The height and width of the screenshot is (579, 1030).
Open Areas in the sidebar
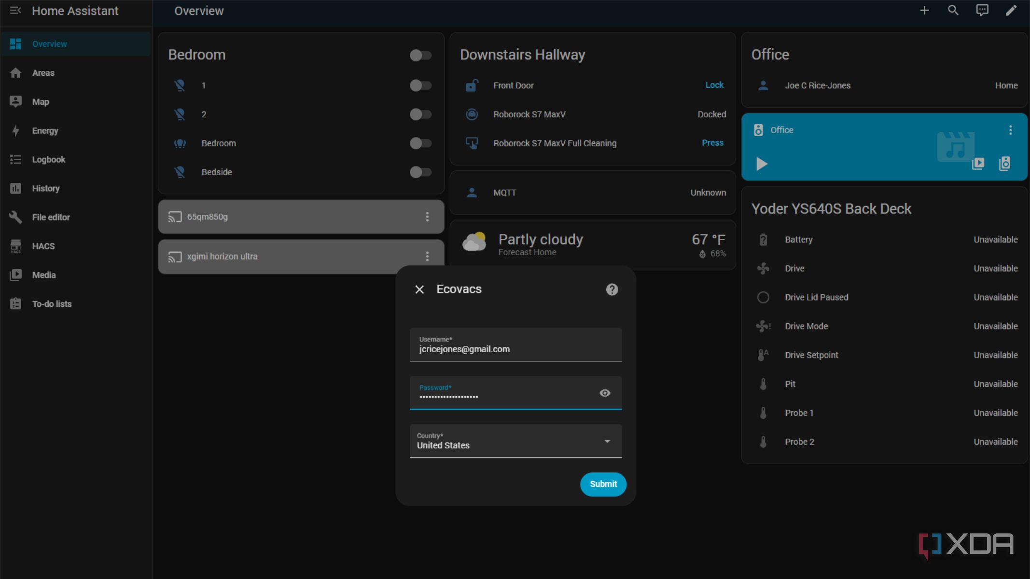(76, 73)
